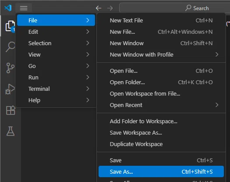Image resolution: width=230 pixels, height=182 pixels.
Task: Open the Run and Debug view
Action: (x=10, y=89)
